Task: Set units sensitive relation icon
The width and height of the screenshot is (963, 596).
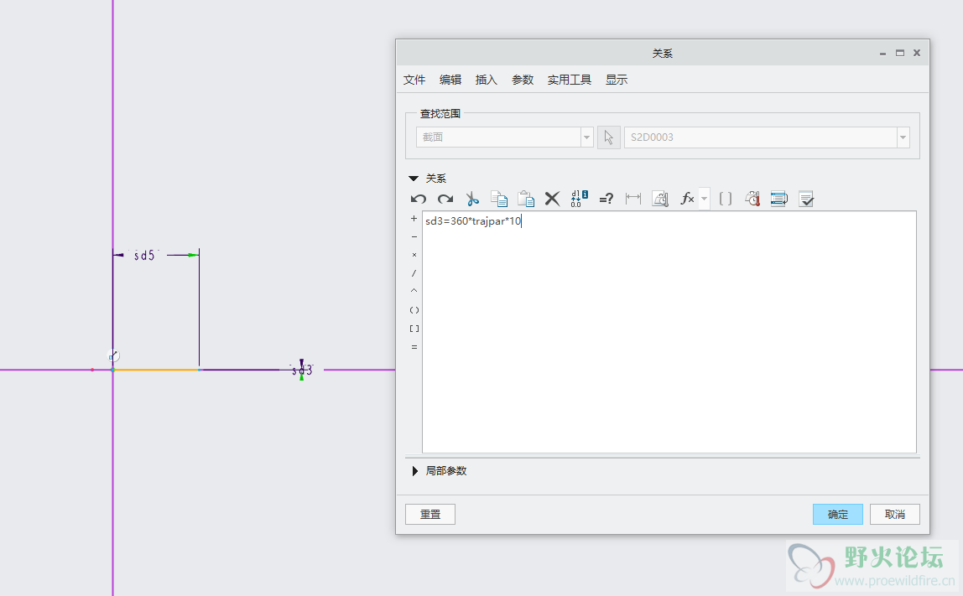Action: pos(660,199)
